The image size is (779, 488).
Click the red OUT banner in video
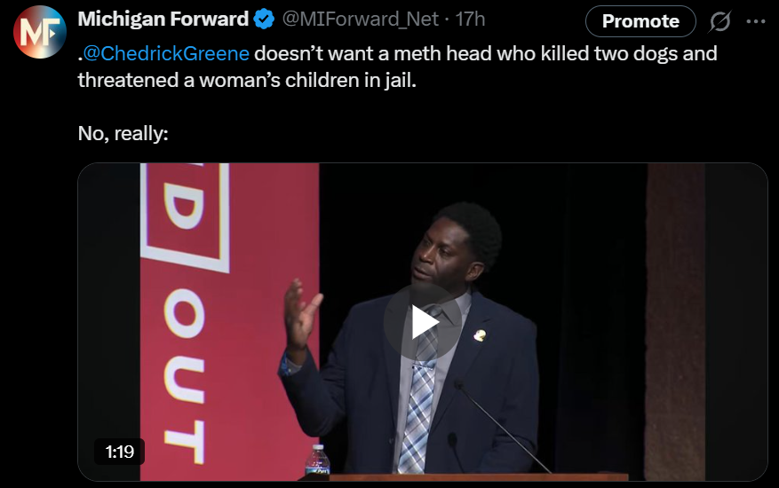pos(229,322)
